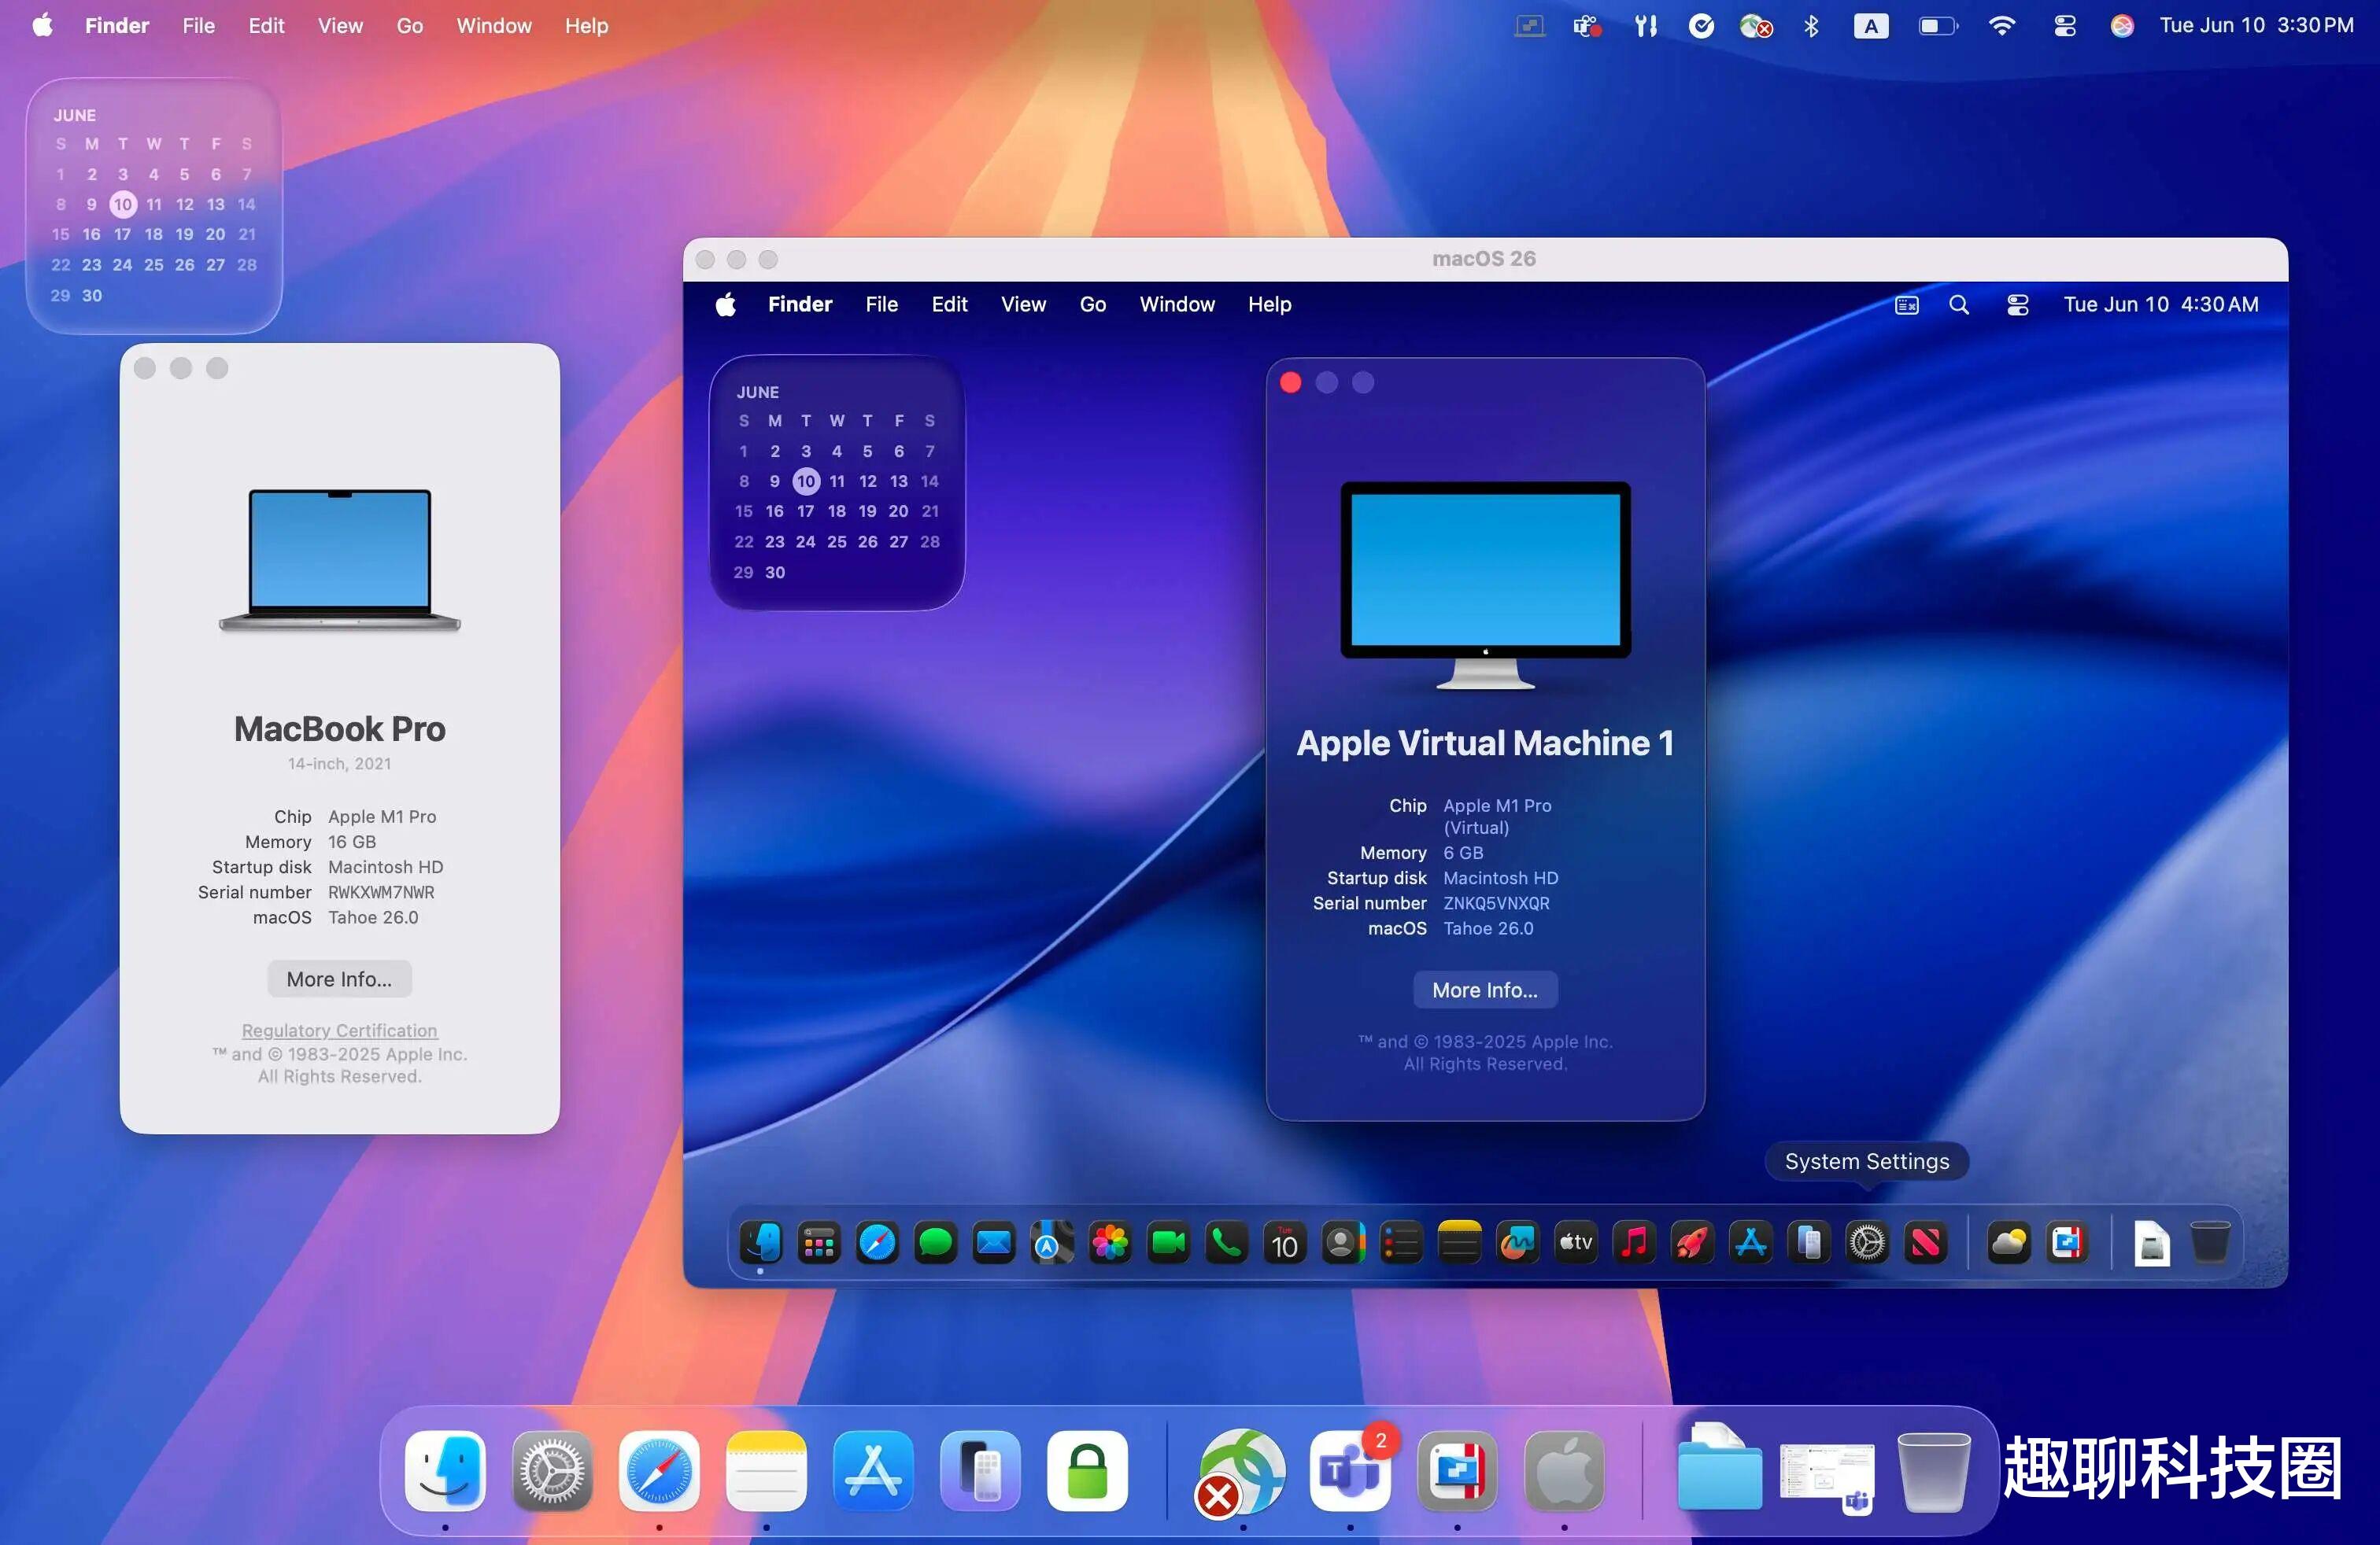Open iPhone Mirroring in the host Dock
This screenshot has width=2380, height=1545.
click(980, 1470)
